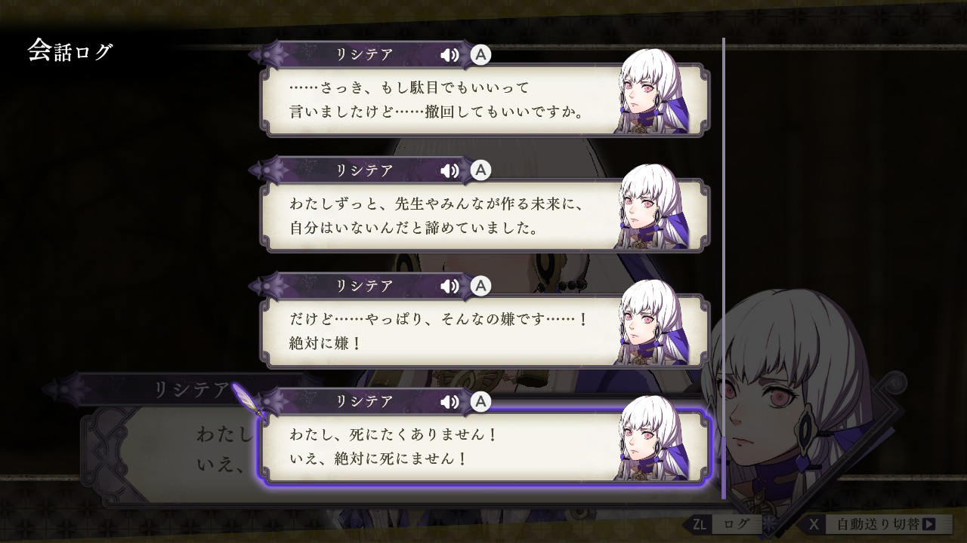967x543 pixels.
Task: Toggle 自動送り切替 auto-advance
Action: click(873, 524)
